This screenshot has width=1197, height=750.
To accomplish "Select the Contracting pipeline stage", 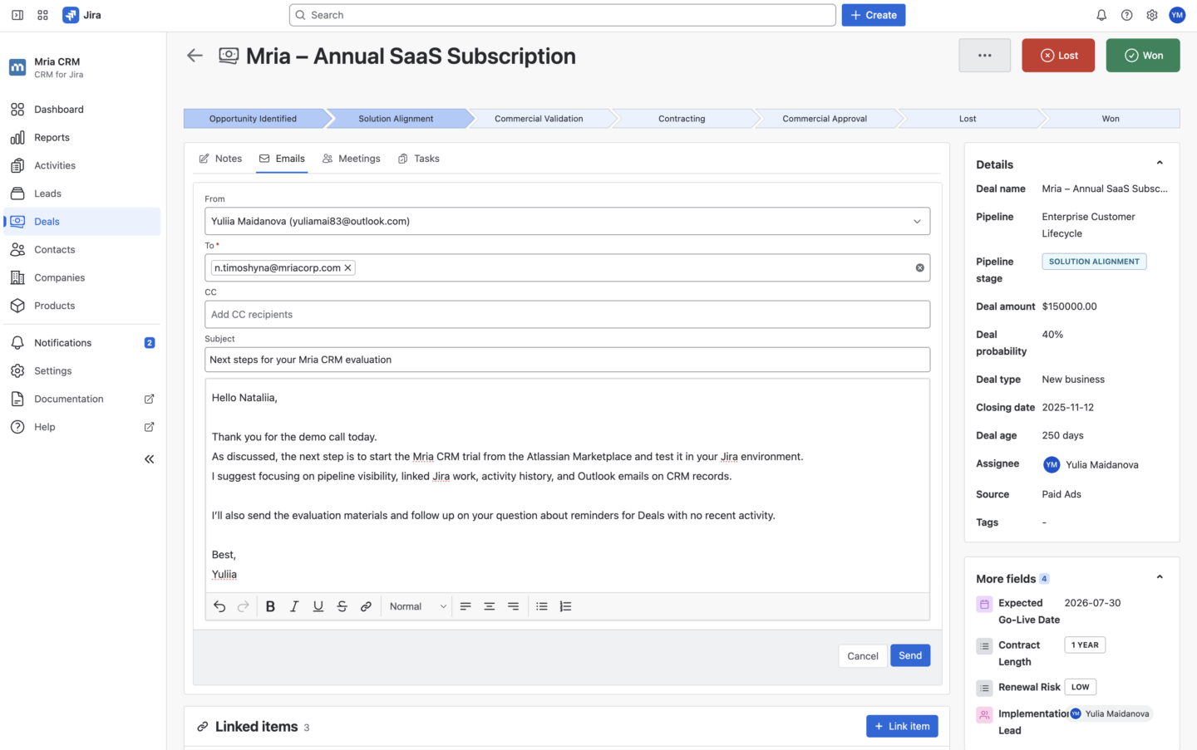I will tap(682, 119).
